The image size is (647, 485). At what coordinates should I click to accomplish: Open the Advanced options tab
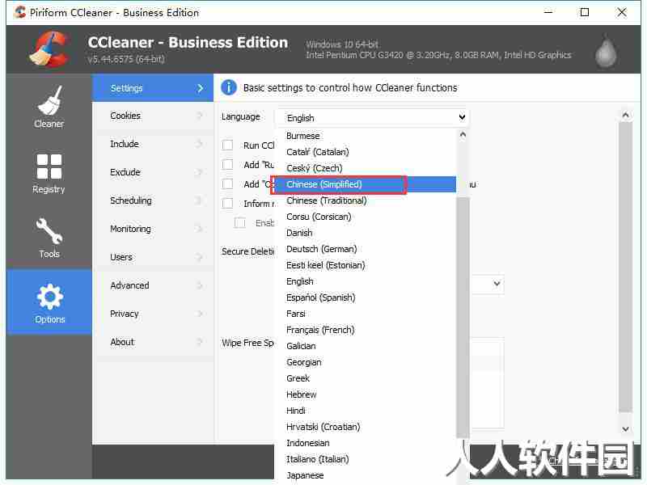click(153, 285)
